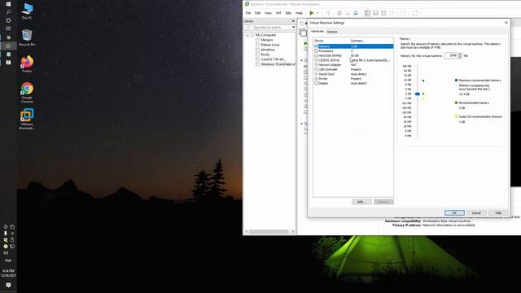Image resolution: width=521 pixels, height=293 pixels.
Task: Collapse the My Computer tree node
Action: click(x=247, y=35)
